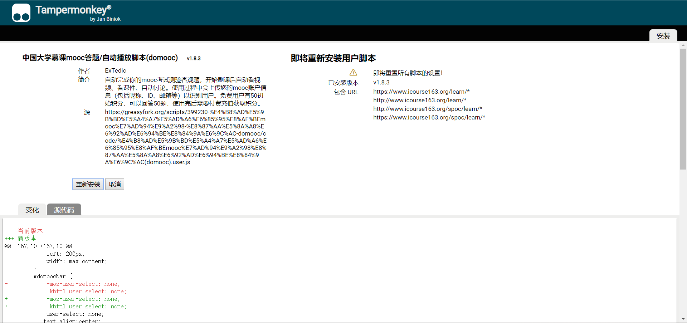Click the author name ExTedic

(116, 70)
